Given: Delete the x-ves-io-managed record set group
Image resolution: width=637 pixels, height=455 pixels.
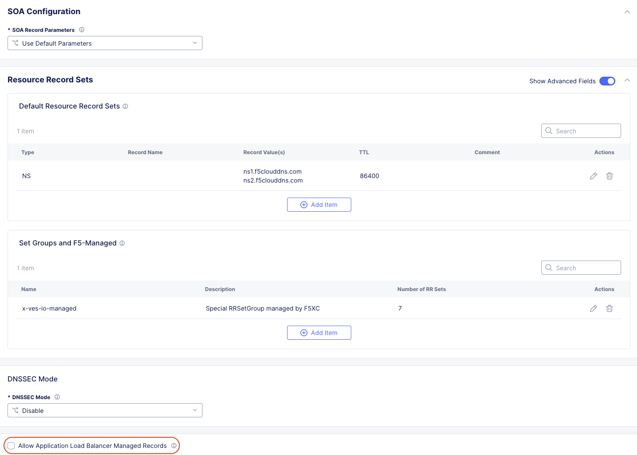Looking at the screenshot, I should click(x=610, y=308).
